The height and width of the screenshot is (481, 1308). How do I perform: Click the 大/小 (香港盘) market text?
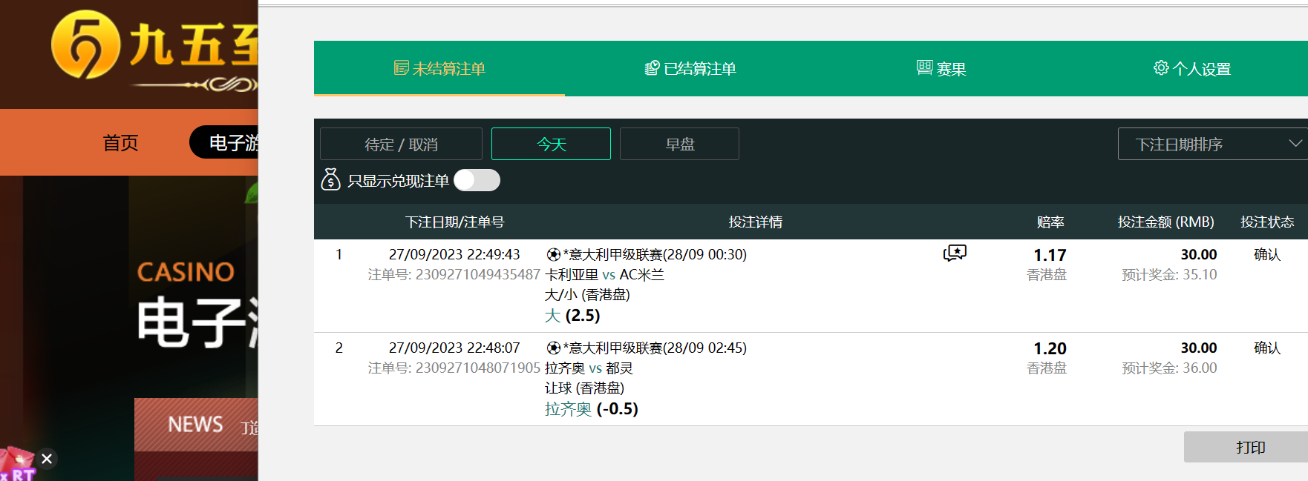click(x=587, y=294)
